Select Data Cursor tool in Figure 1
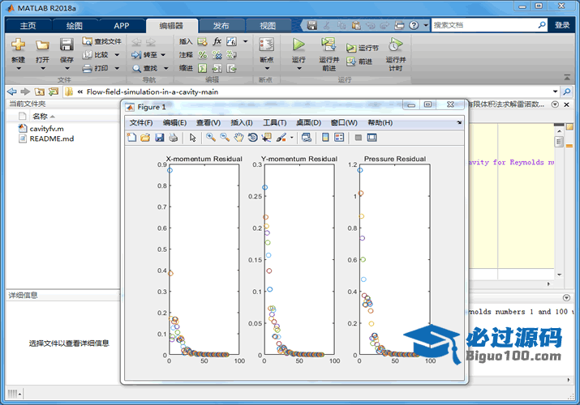This screenshot has width=580, height=405. tap(266, 138)
